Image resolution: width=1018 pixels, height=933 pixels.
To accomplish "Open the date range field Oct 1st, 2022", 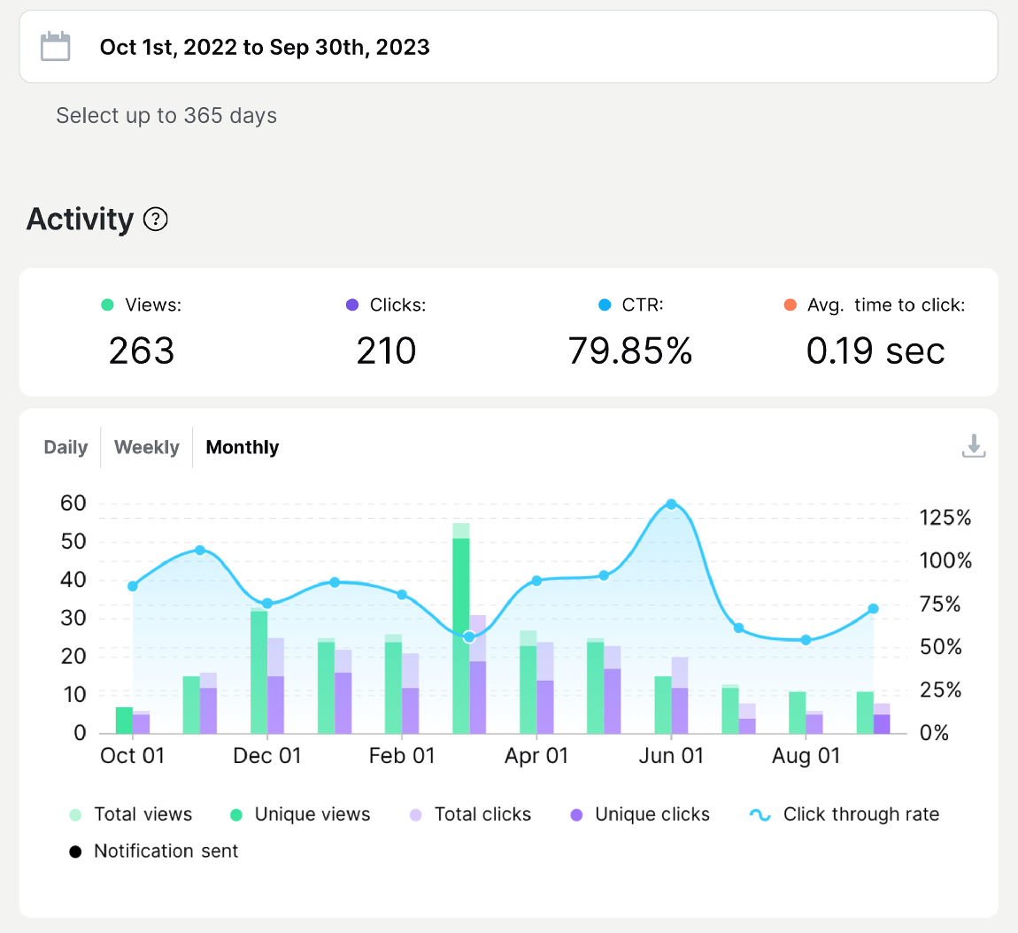I will click(x=508, y=47).
